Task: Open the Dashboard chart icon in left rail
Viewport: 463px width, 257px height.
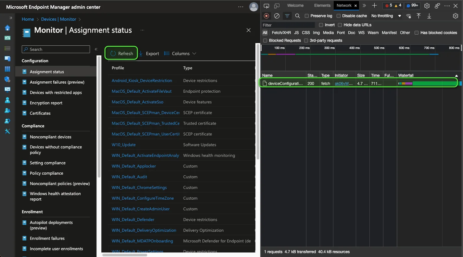Action: (7, 38)
